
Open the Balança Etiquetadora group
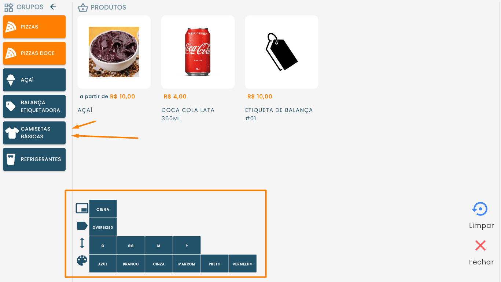(x=34, y=106)
